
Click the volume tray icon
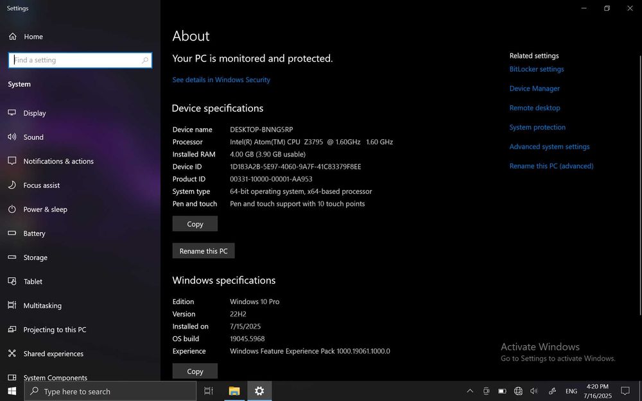click(x=534, y=391)
